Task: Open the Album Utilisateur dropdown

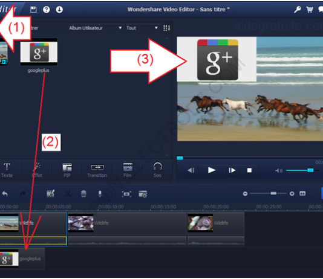Action: click(96, 28)
